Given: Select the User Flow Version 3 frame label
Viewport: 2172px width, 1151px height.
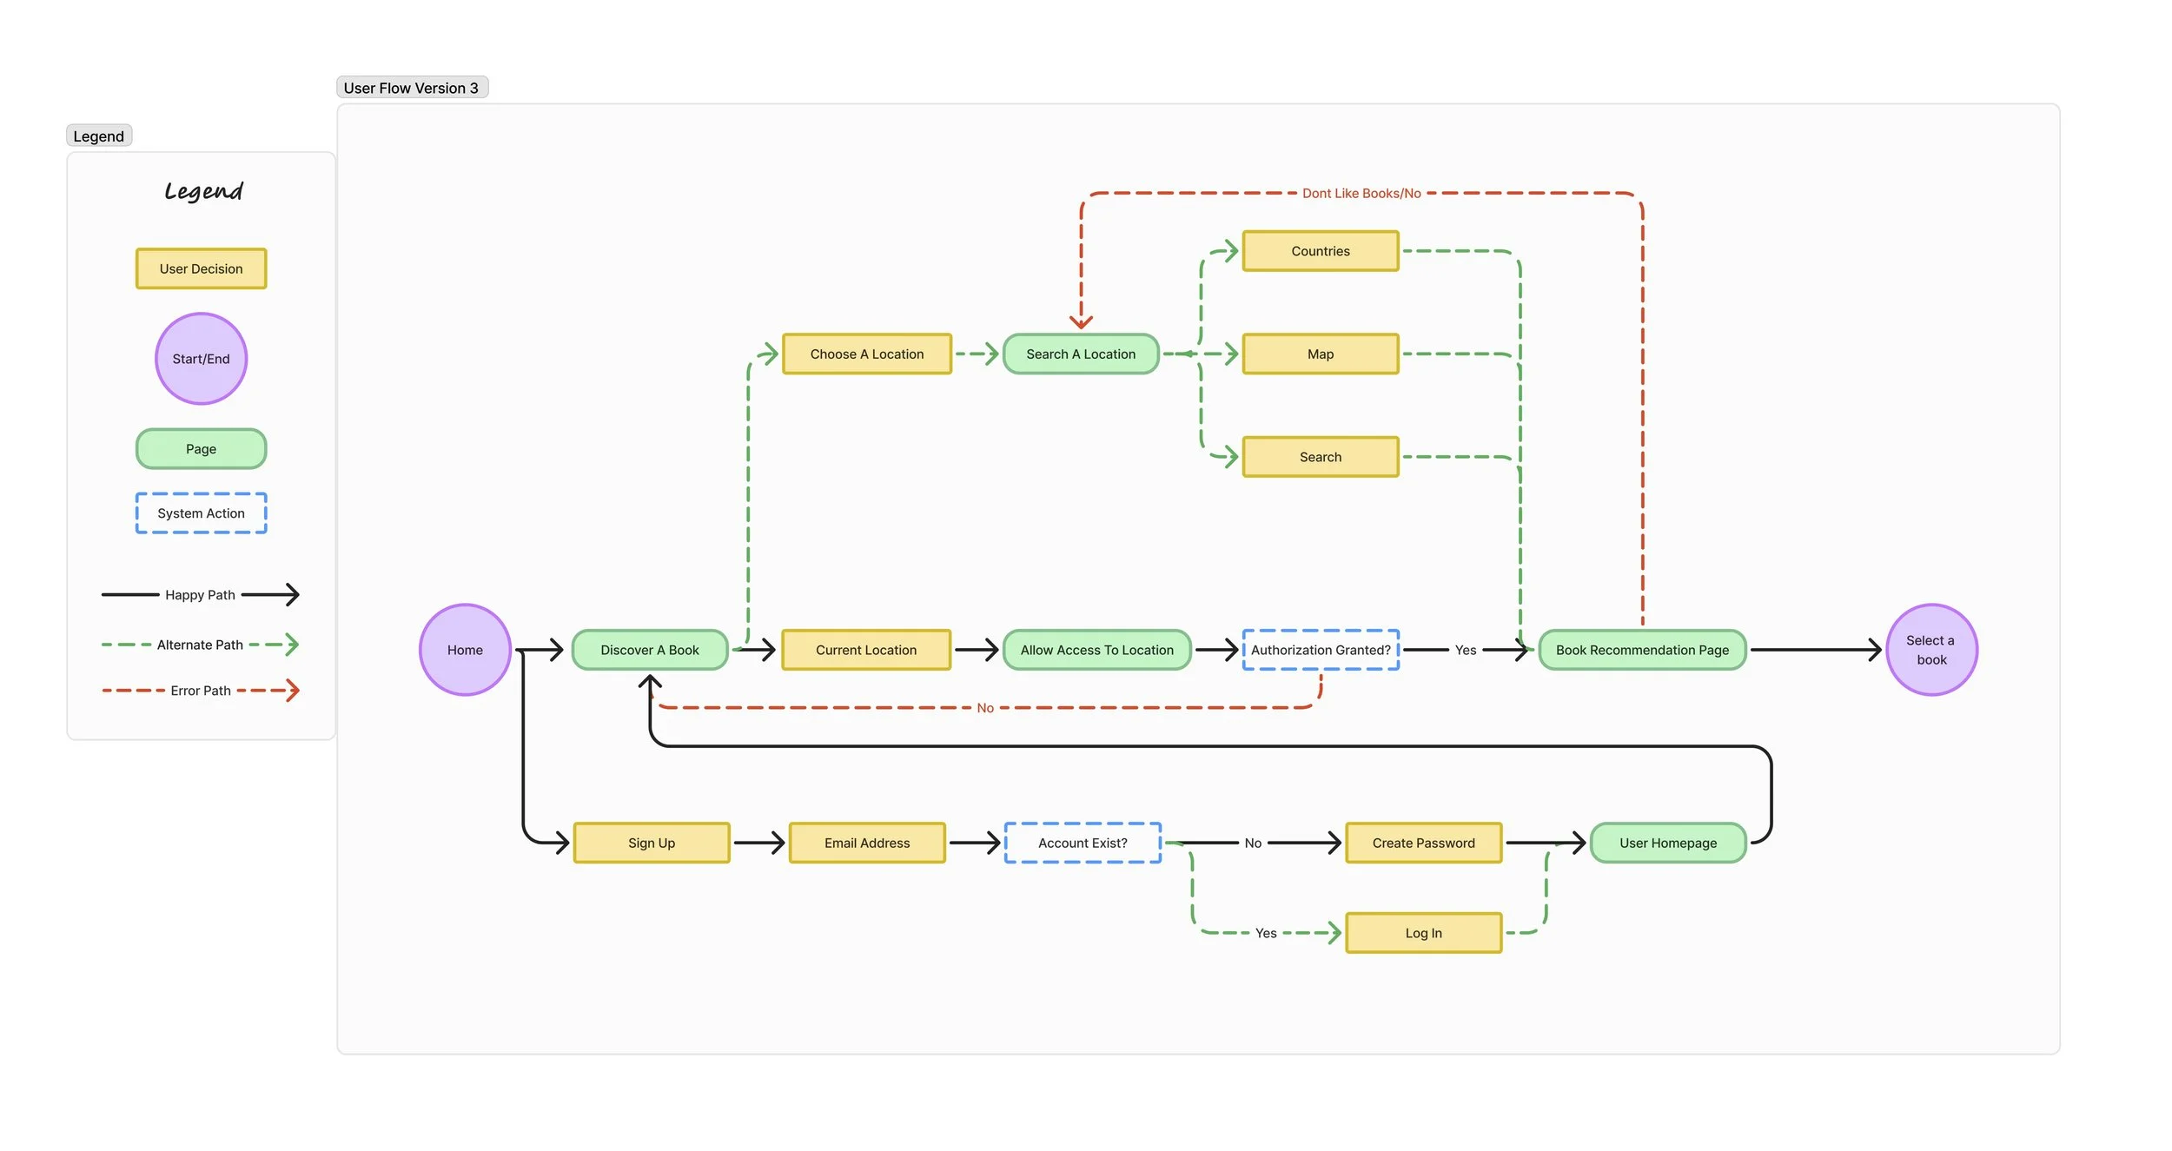Looking at the screenshot, I should (411, 88).
